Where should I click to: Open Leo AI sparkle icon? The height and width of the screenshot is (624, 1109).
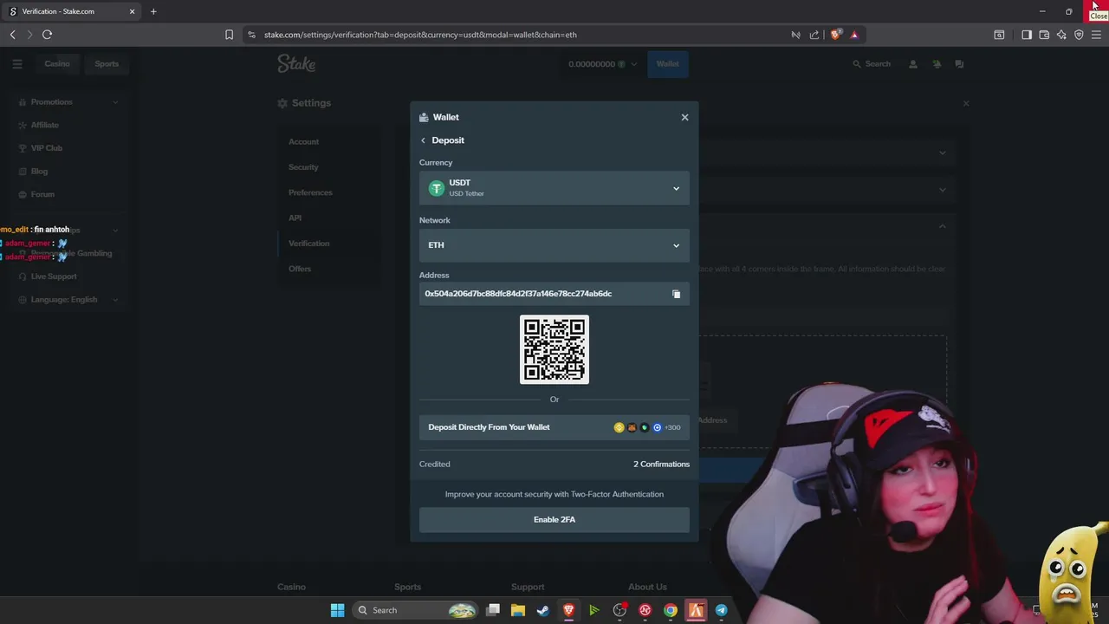pos(1061,35)
